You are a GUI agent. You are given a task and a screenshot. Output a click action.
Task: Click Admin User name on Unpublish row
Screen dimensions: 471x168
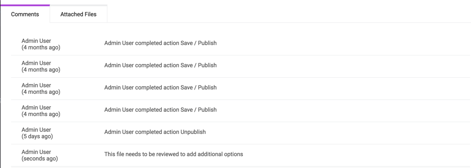[x=36, y=130]
